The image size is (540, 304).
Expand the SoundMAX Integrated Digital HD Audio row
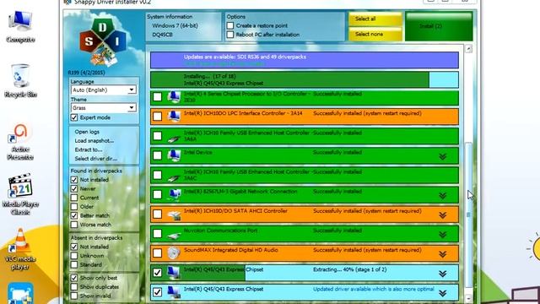coord(442,255)
